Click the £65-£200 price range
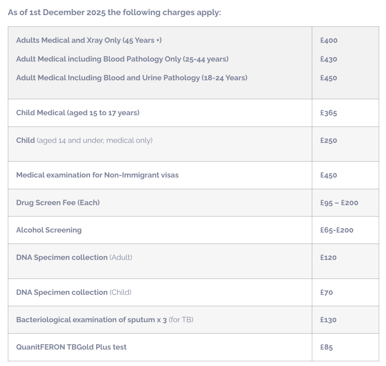Image resolution: width=386 pixels, height=366 pixels. [x=337, y=230]
